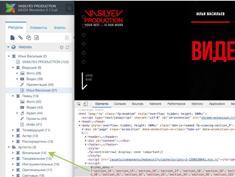Open the DevTools Network tab
This screenshot has width=235, height=177.
155,104
